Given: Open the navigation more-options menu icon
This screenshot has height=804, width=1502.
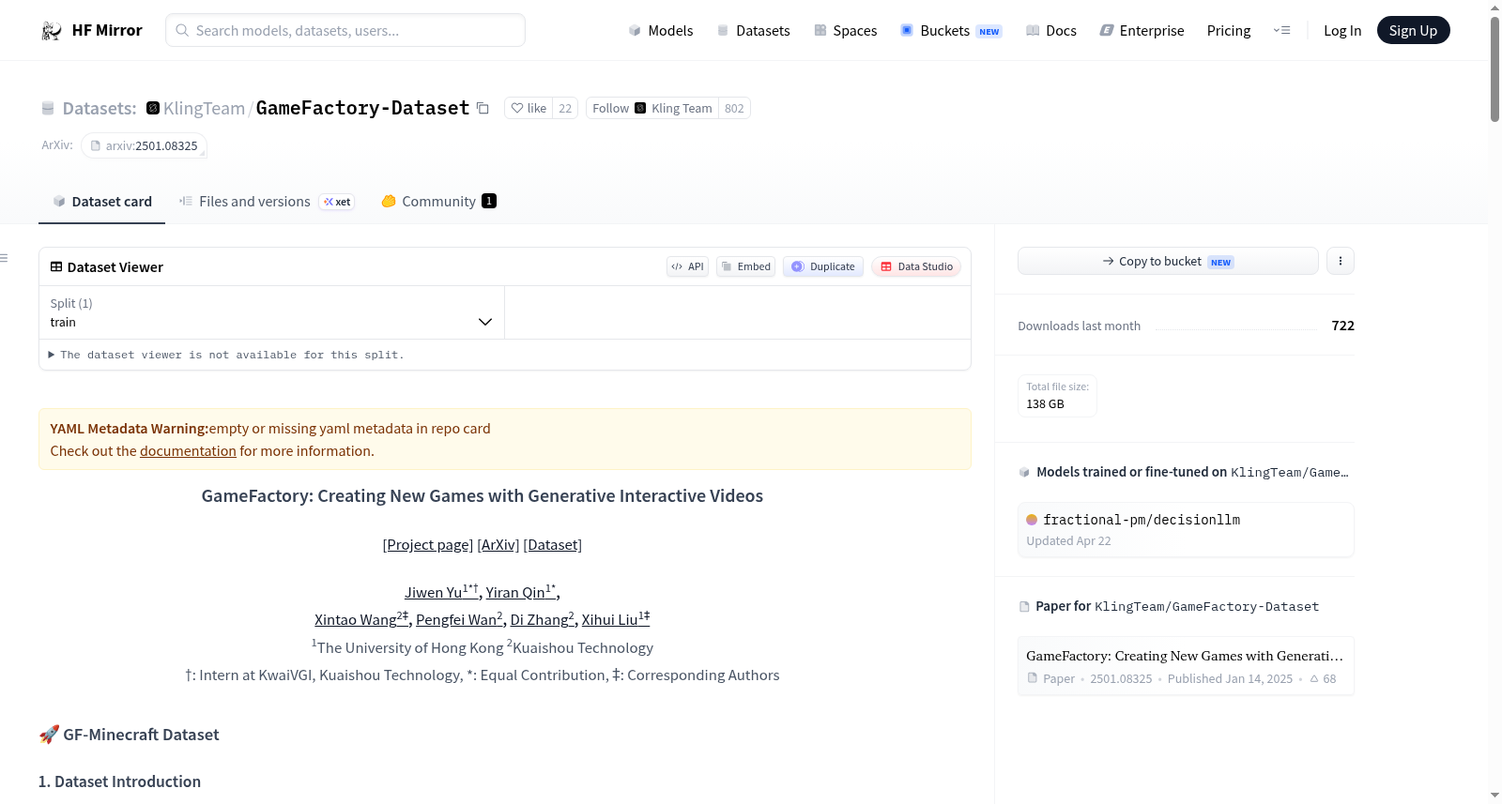Looking at the screenshot, I should point(1281,30).
